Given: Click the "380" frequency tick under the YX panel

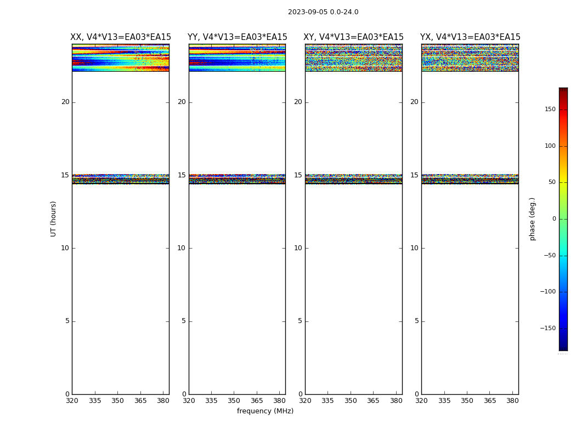Looking at the screenshot, I should [x=512, y=401].
